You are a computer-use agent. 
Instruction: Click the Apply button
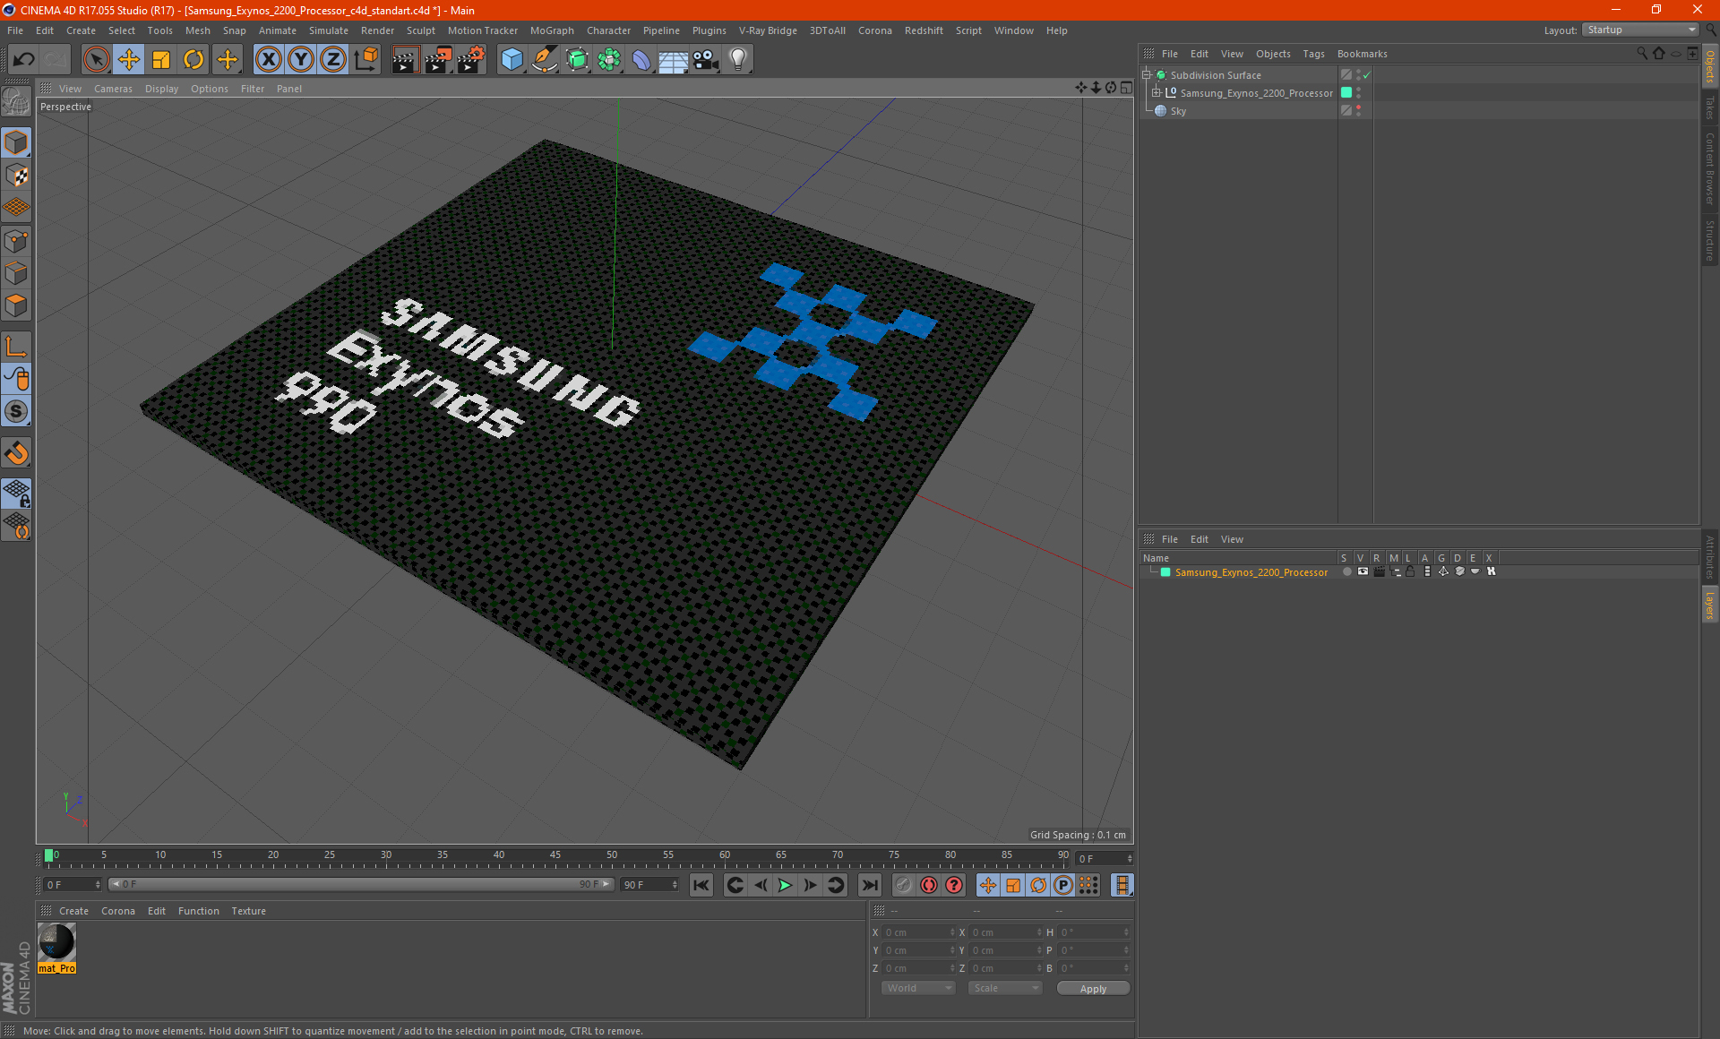click(x=1093, y=989)
